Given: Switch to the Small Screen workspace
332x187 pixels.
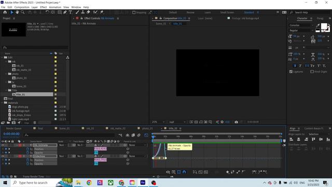Looking at the screenshot, I should point(227,12).
